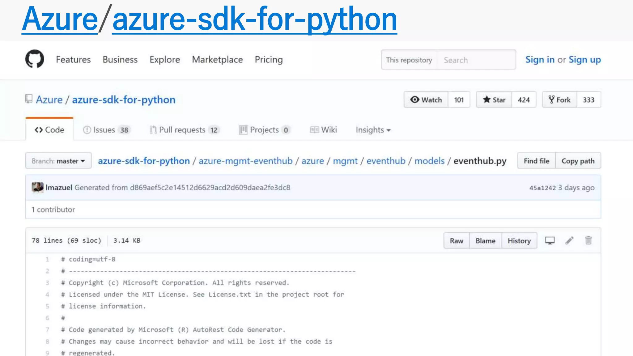Delete this file with the trash icon

[x=588, y=240]
